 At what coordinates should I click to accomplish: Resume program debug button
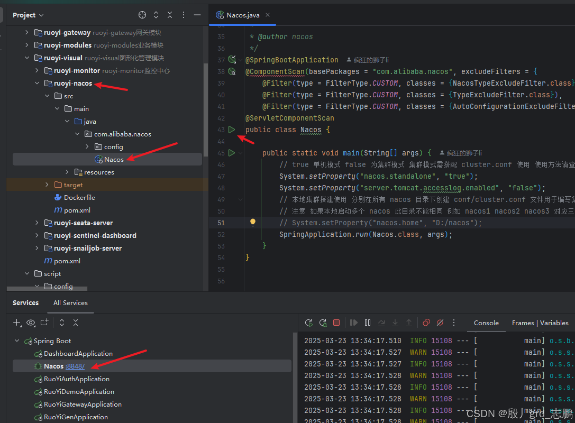pos(354,323)
